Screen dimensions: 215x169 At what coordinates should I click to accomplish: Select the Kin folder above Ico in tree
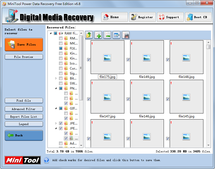[74, 58]
